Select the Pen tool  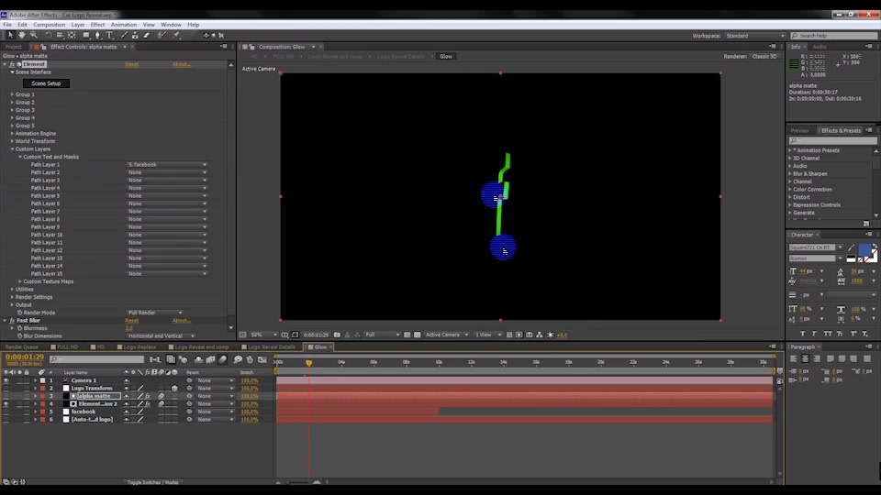click(x=97, y=36)
